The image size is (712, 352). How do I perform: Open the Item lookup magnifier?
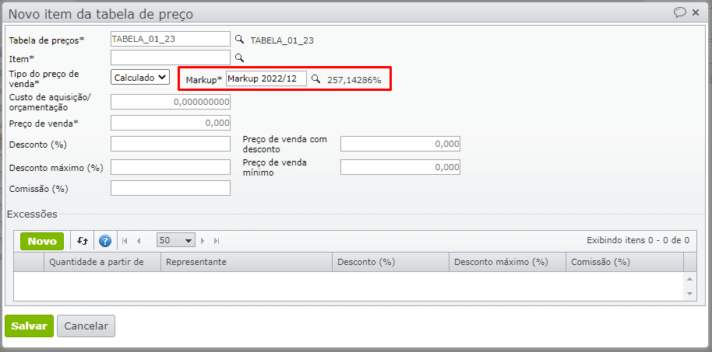(x=240, y=58)
